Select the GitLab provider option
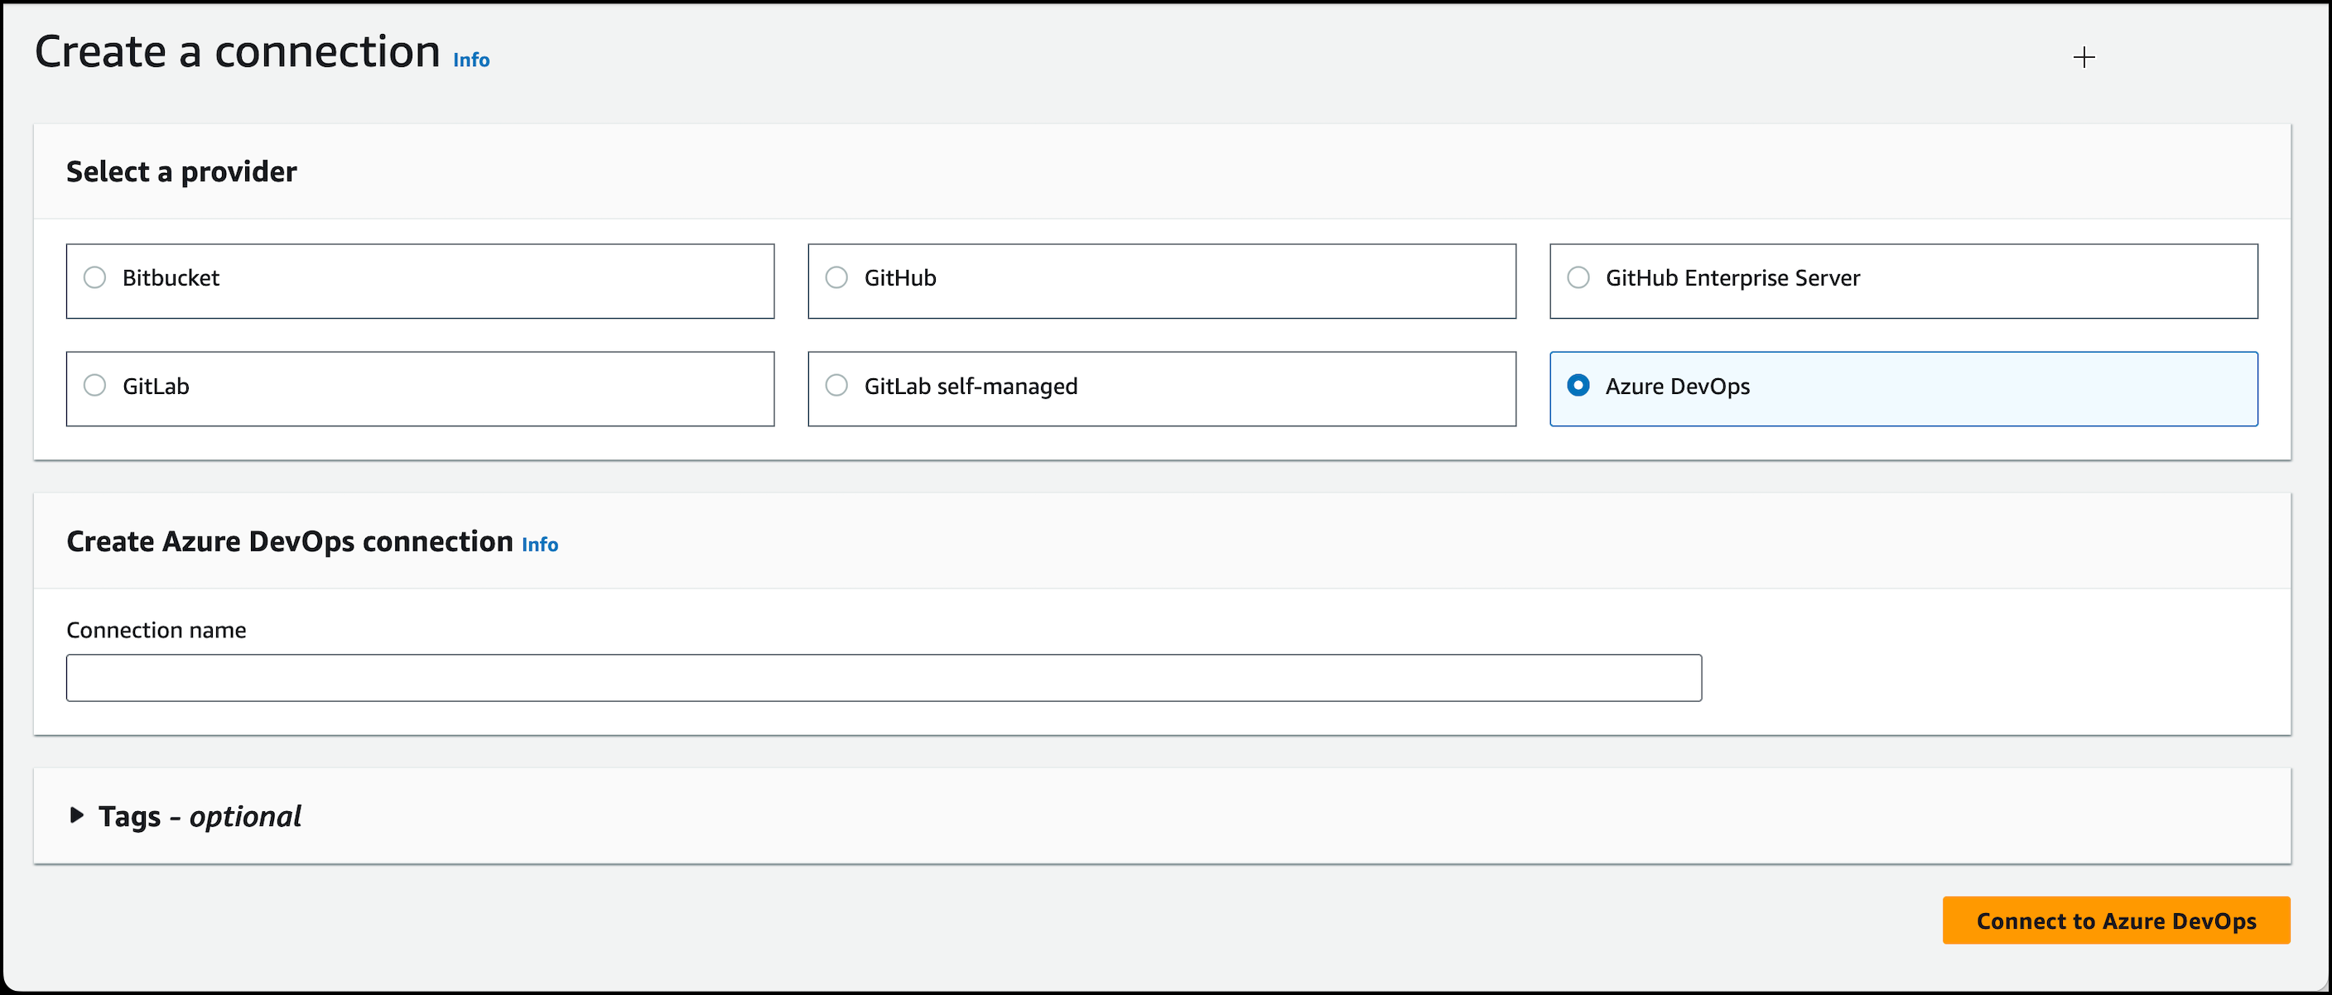This screenshot has height=995, width=2332. tap(94, 387)
